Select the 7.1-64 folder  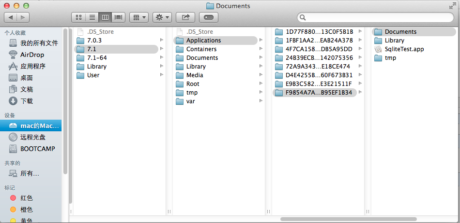pos(117,58)
